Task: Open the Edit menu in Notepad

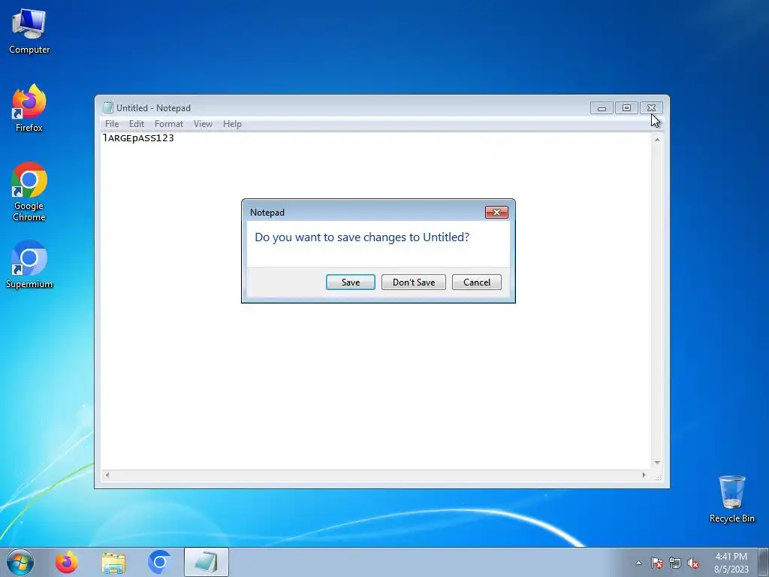Action: 137,124
